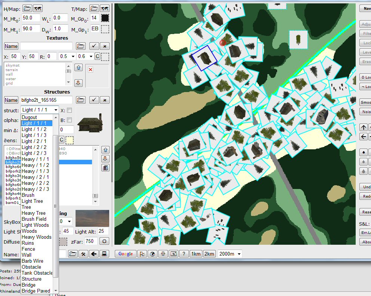
Task: Click red X texture preview icon
Action: point(91,70)
